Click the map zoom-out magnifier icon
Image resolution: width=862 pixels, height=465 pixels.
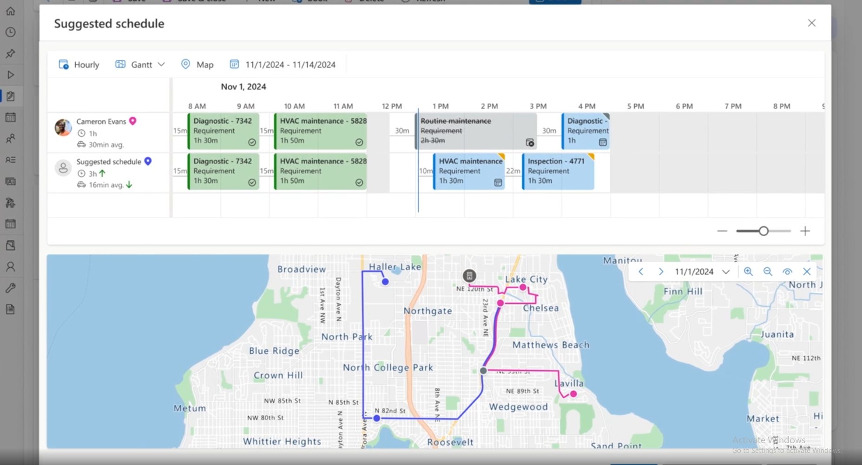point(768,272)
